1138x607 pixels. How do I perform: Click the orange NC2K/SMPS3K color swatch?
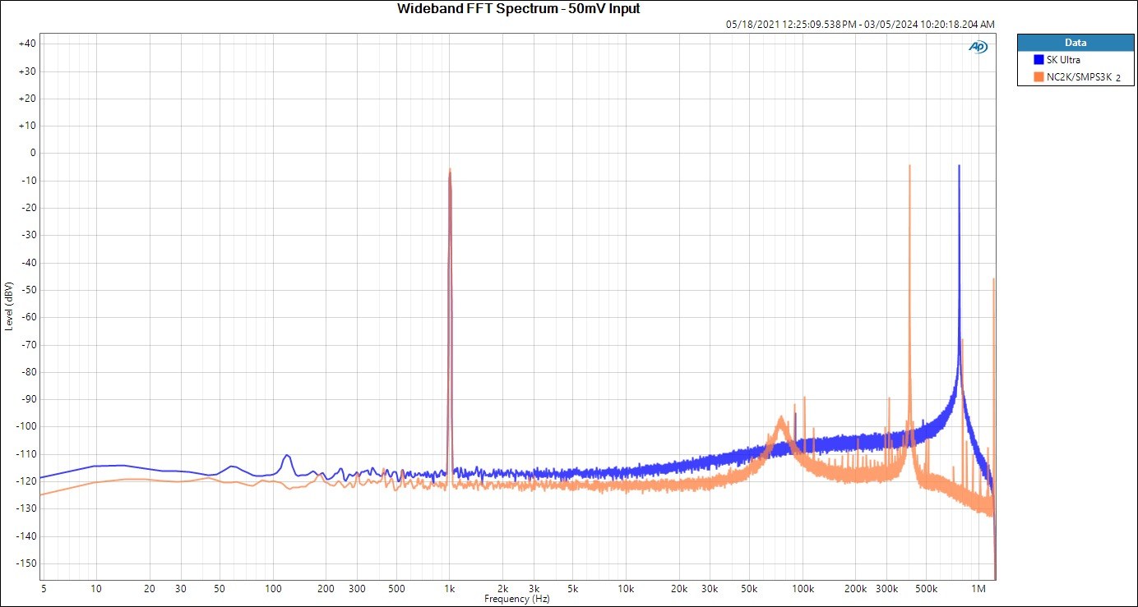click(1038, 76)
